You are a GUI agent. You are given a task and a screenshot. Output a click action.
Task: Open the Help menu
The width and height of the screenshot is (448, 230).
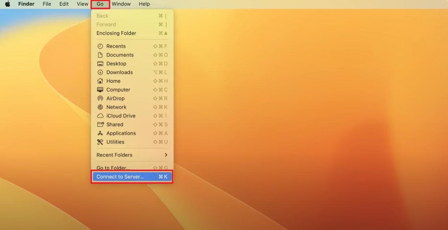pyautogui.click(x=144, y=4)
